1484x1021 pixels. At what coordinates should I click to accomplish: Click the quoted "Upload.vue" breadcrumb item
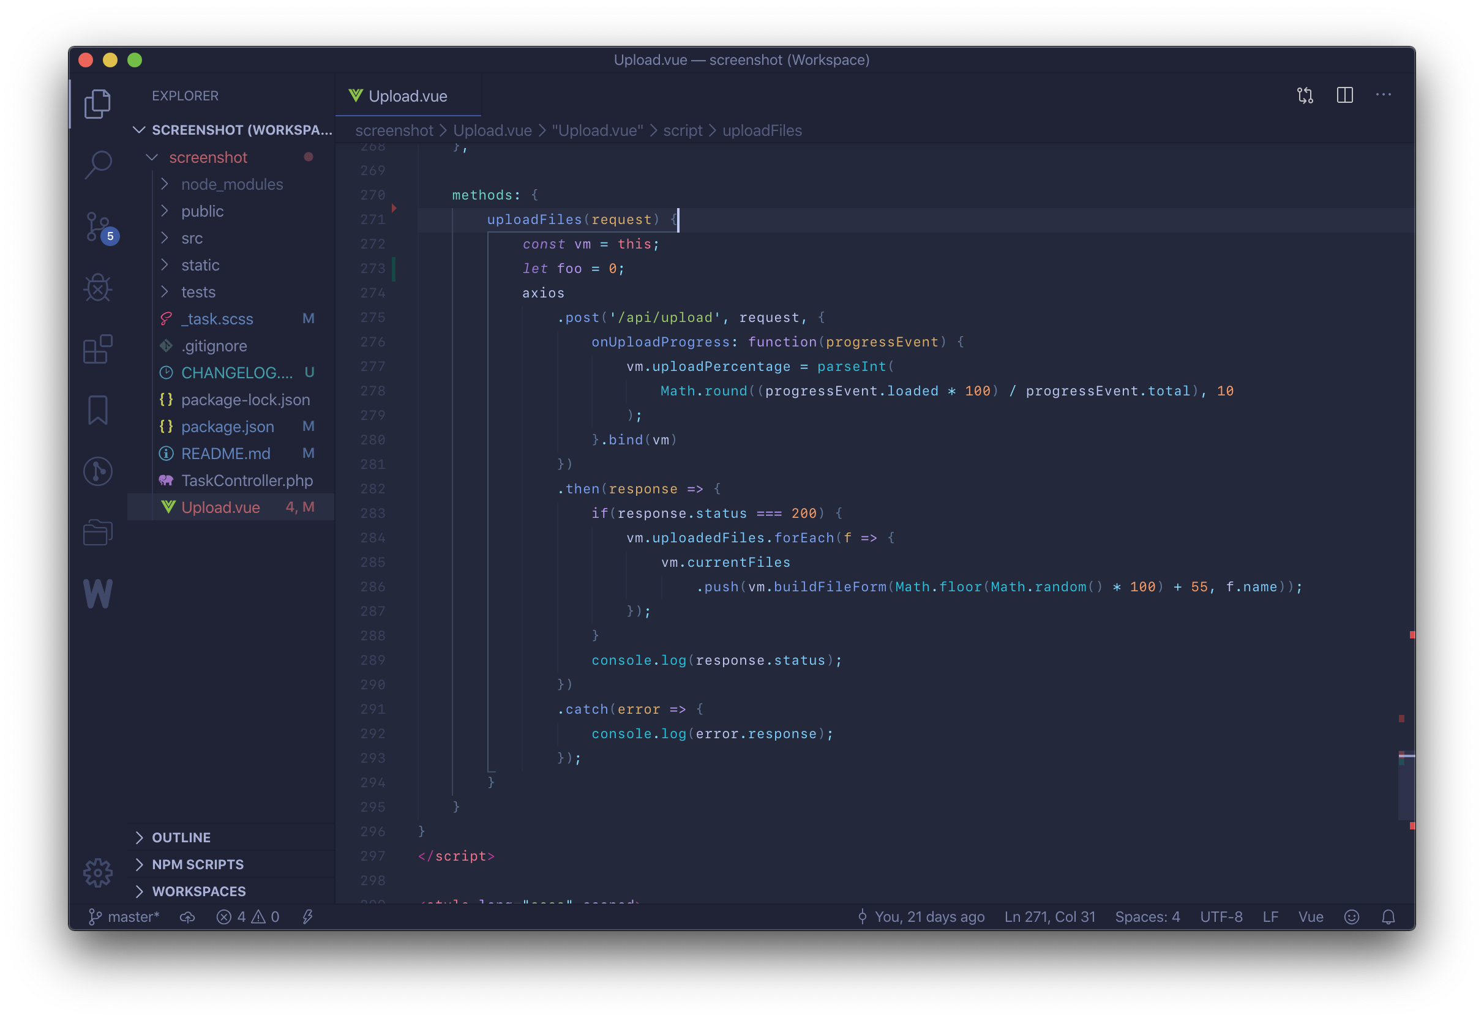point(598,130)
